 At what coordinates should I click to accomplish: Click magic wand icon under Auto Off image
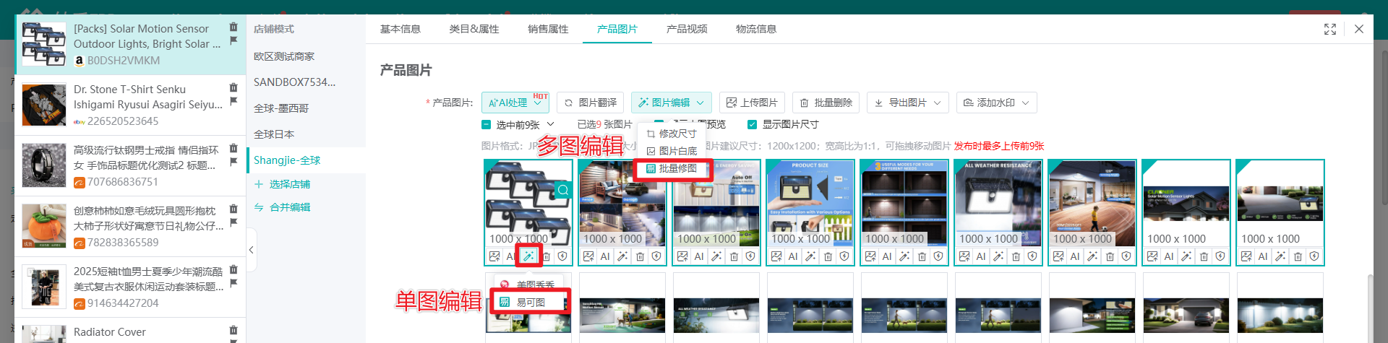716,256
